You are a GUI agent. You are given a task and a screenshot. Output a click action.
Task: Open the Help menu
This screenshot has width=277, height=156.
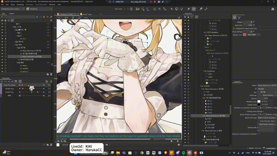point(59,5)
